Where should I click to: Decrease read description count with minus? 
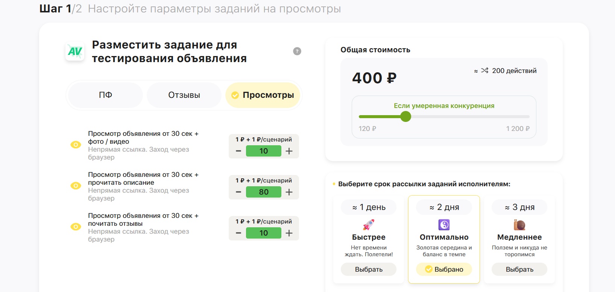pyautogui.click(x=238, y=192)
